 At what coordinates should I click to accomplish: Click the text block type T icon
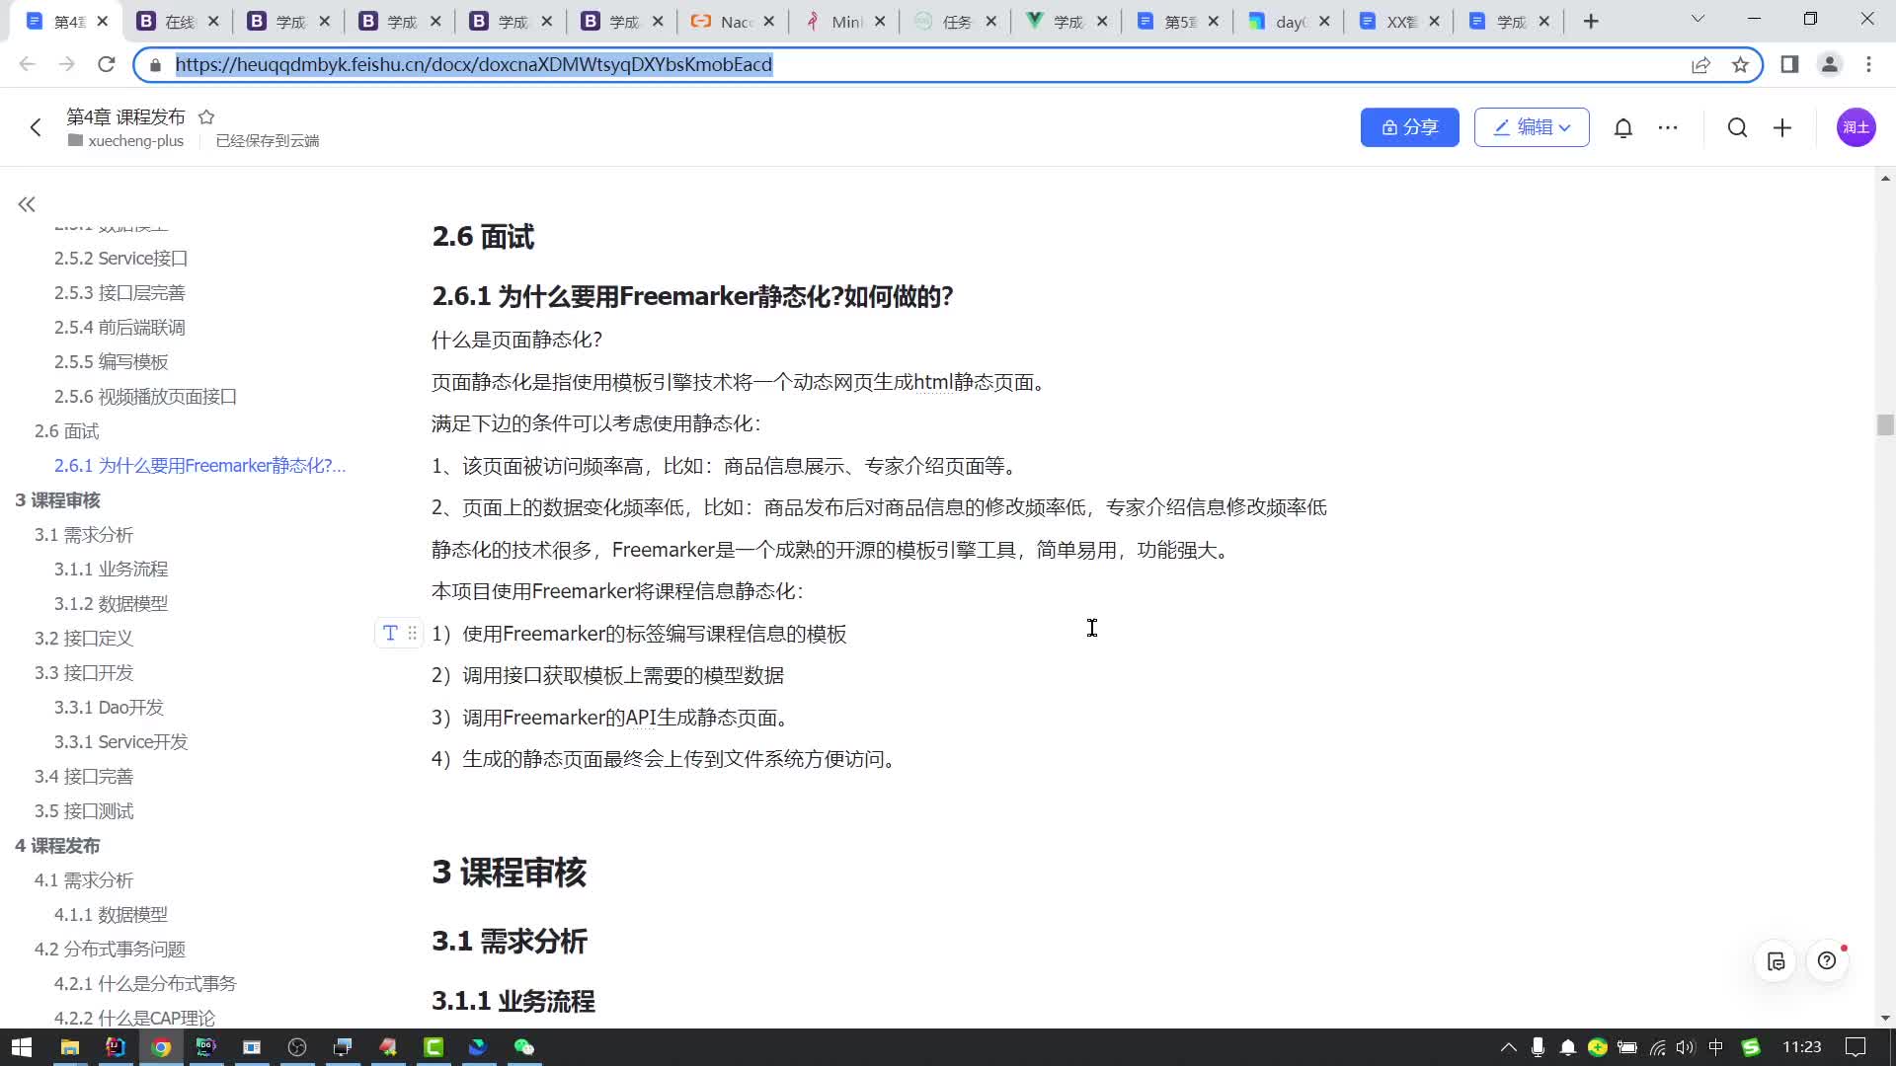coord(390,633)
